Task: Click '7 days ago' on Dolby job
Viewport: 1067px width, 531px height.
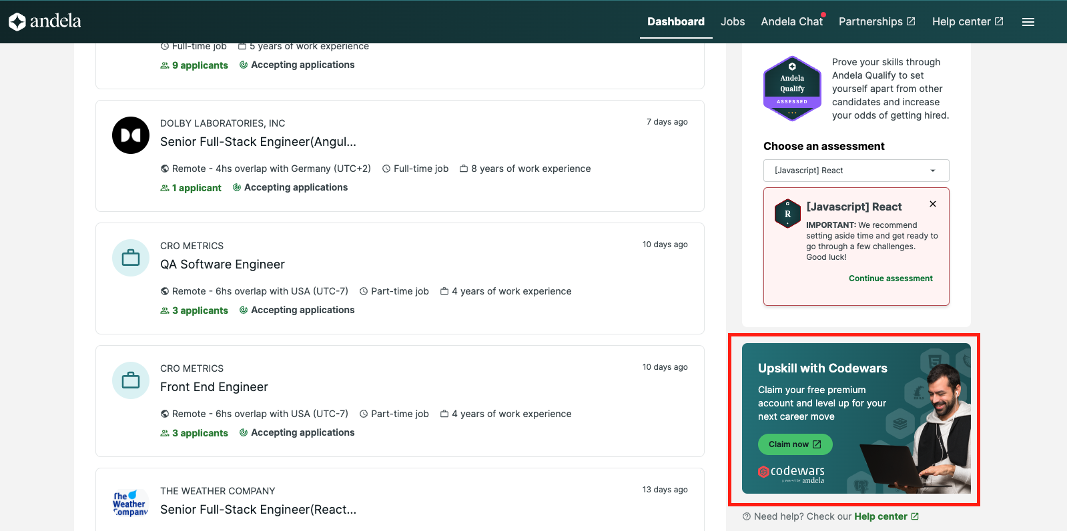Action: 667,122
